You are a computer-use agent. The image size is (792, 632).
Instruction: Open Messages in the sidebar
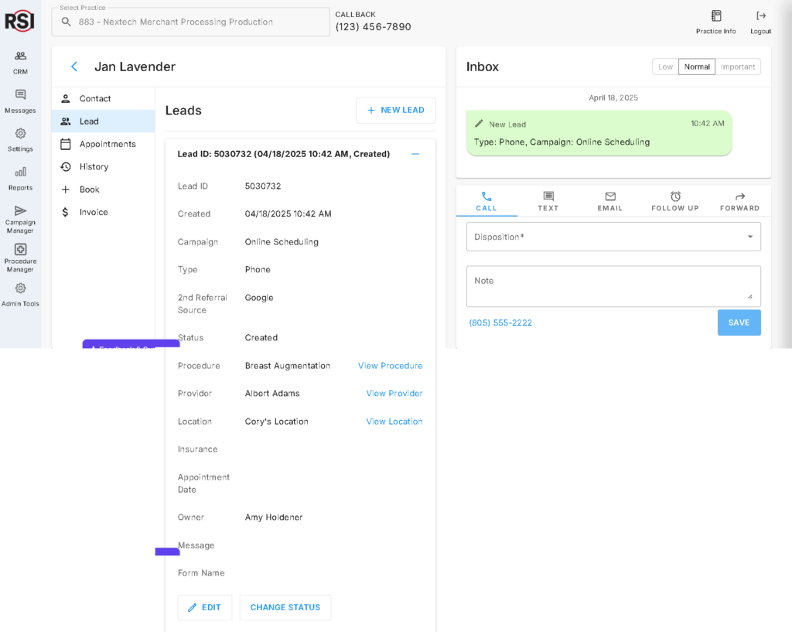point(20,101)
